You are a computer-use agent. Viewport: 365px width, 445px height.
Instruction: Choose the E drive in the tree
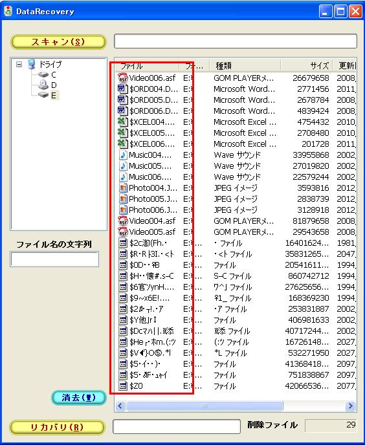click(x=54, y=95)
